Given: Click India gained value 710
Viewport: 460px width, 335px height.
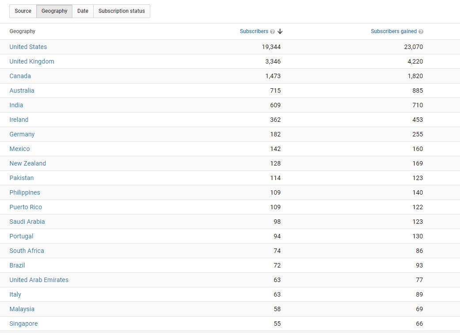Looking at the screenshot, I should coord(418,105).
